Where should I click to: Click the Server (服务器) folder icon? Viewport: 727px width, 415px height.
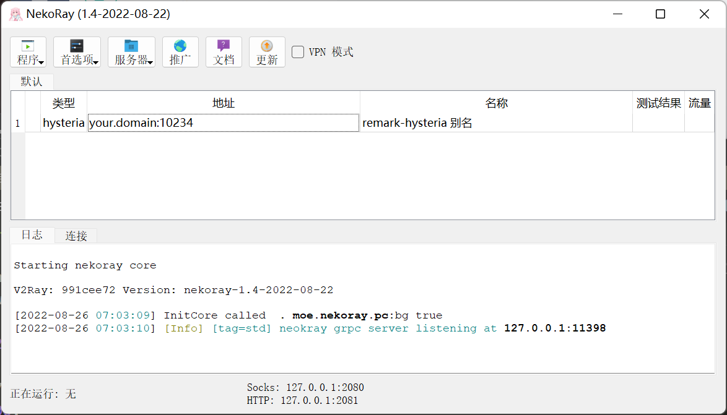tap(131, 46)
